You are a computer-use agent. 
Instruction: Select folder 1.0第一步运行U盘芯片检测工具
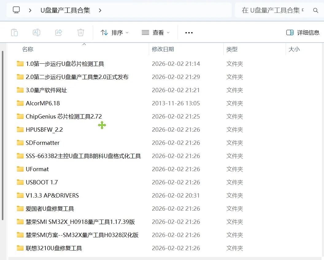coord(65,64)
